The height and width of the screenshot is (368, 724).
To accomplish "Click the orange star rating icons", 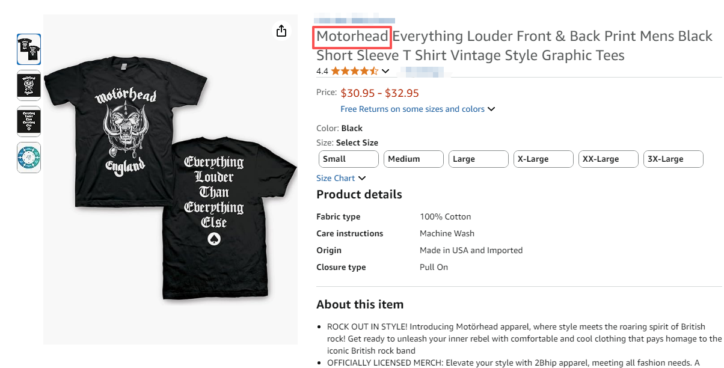I will (x=354, y=71).
